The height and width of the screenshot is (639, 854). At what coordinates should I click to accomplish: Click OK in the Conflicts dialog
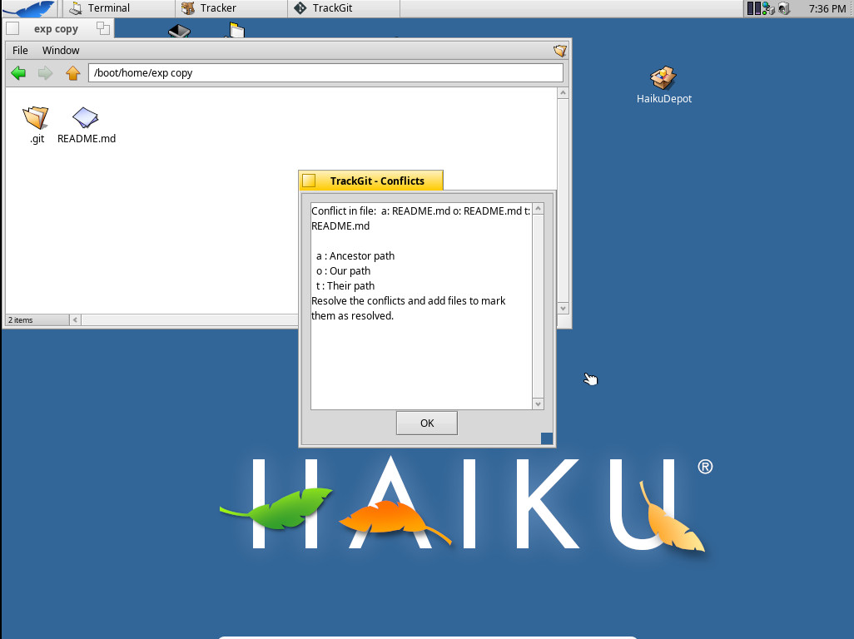pos(427,423)
